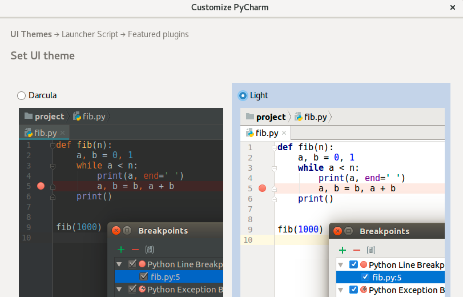
Task: Close the fib.py tab in Darcula preview
Action: coord(63,133)
